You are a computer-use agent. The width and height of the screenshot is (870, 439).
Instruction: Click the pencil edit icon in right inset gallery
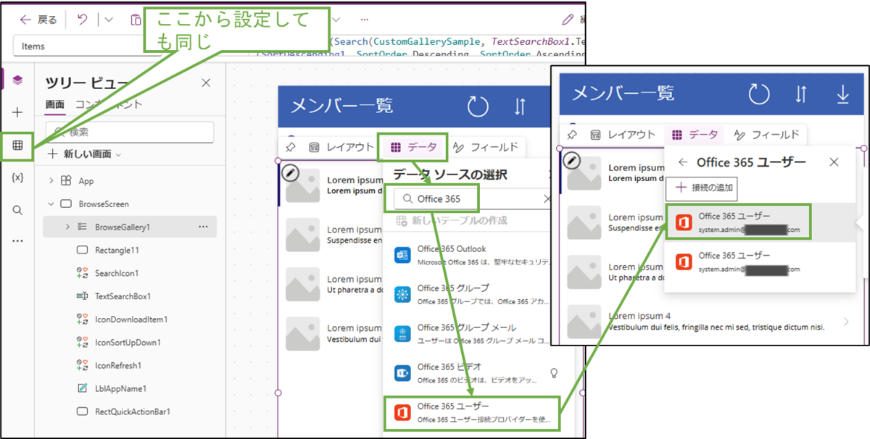[572, 159]
